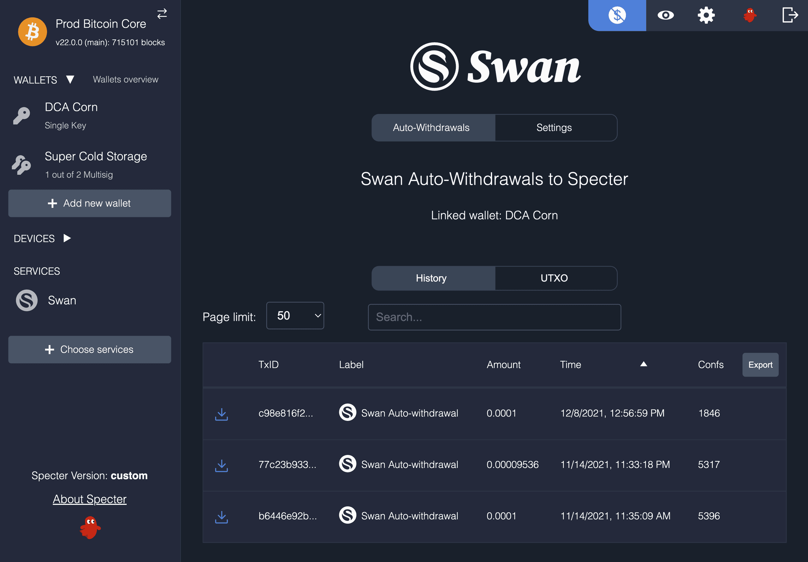Click inside the Search field
This screenshot has height=562, width=808.
click(x=494, y=317)
